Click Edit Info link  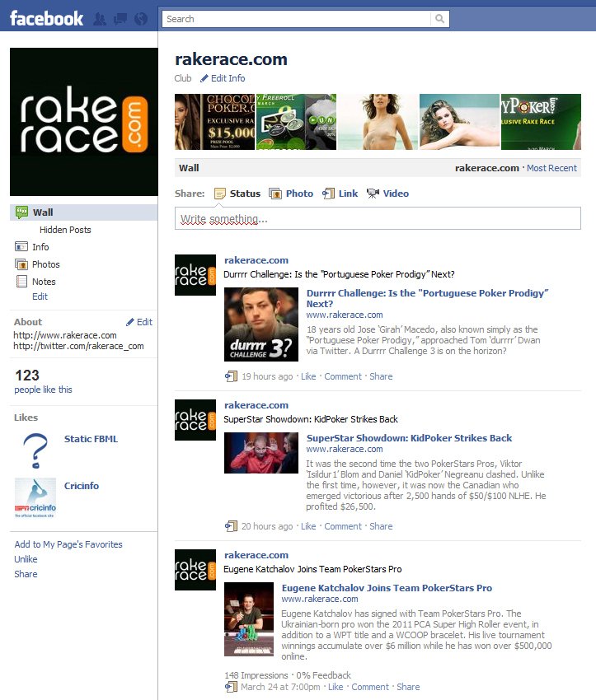tap(228, 78)
